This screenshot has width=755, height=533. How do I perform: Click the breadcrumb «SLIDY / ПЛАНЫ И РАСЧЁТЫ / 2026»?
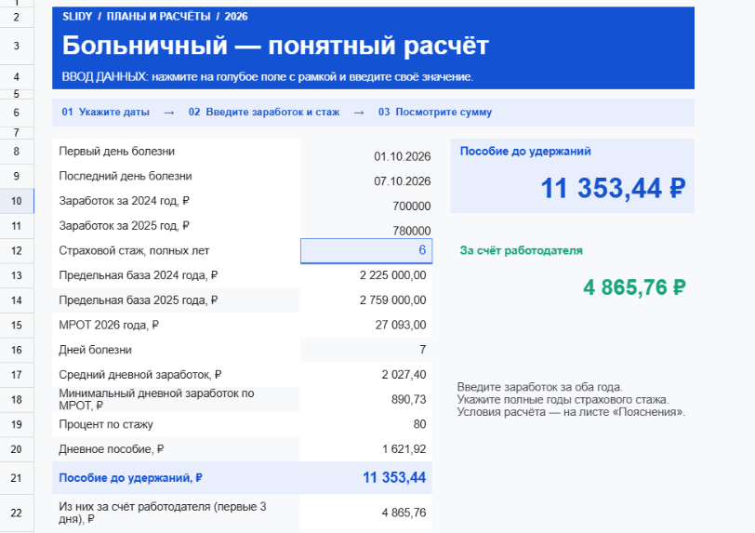[155, 17]
